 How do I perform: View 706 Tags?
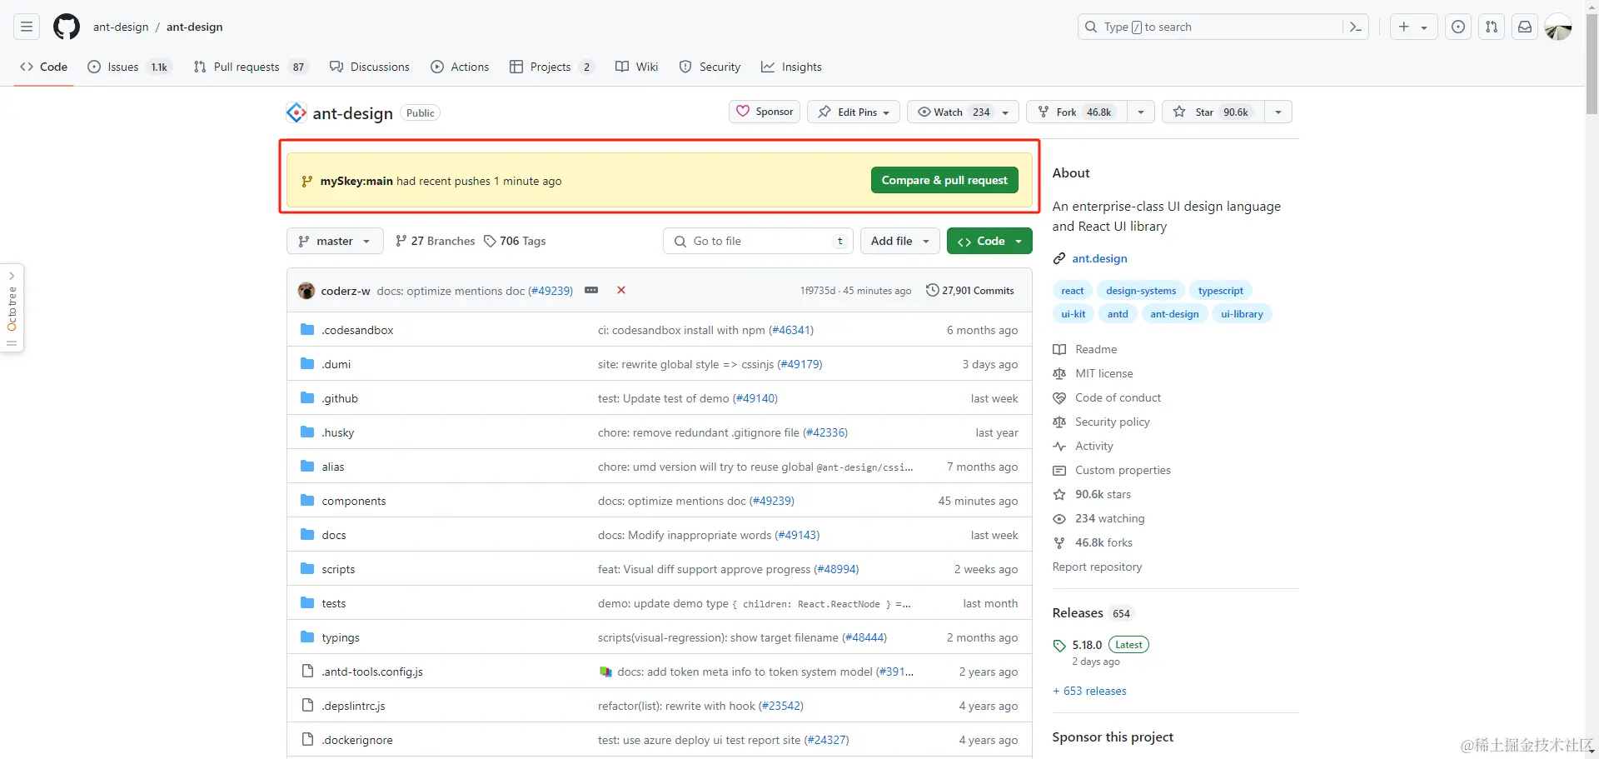click(x=515, y=241)
